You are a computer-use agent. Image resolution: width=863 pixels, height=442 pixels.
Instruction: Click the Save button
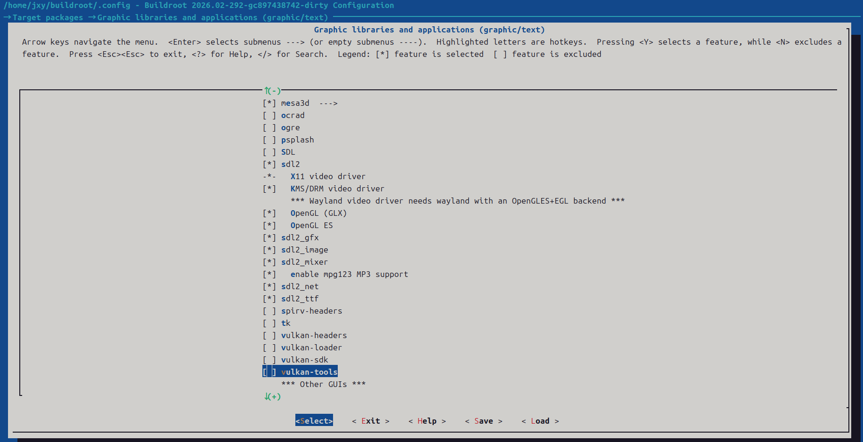483,421
